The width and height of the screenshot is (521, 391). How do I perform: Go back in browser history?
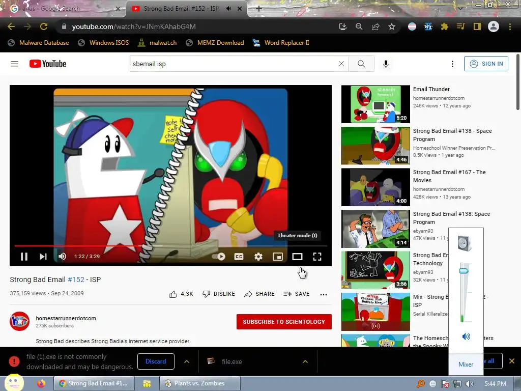11,26
